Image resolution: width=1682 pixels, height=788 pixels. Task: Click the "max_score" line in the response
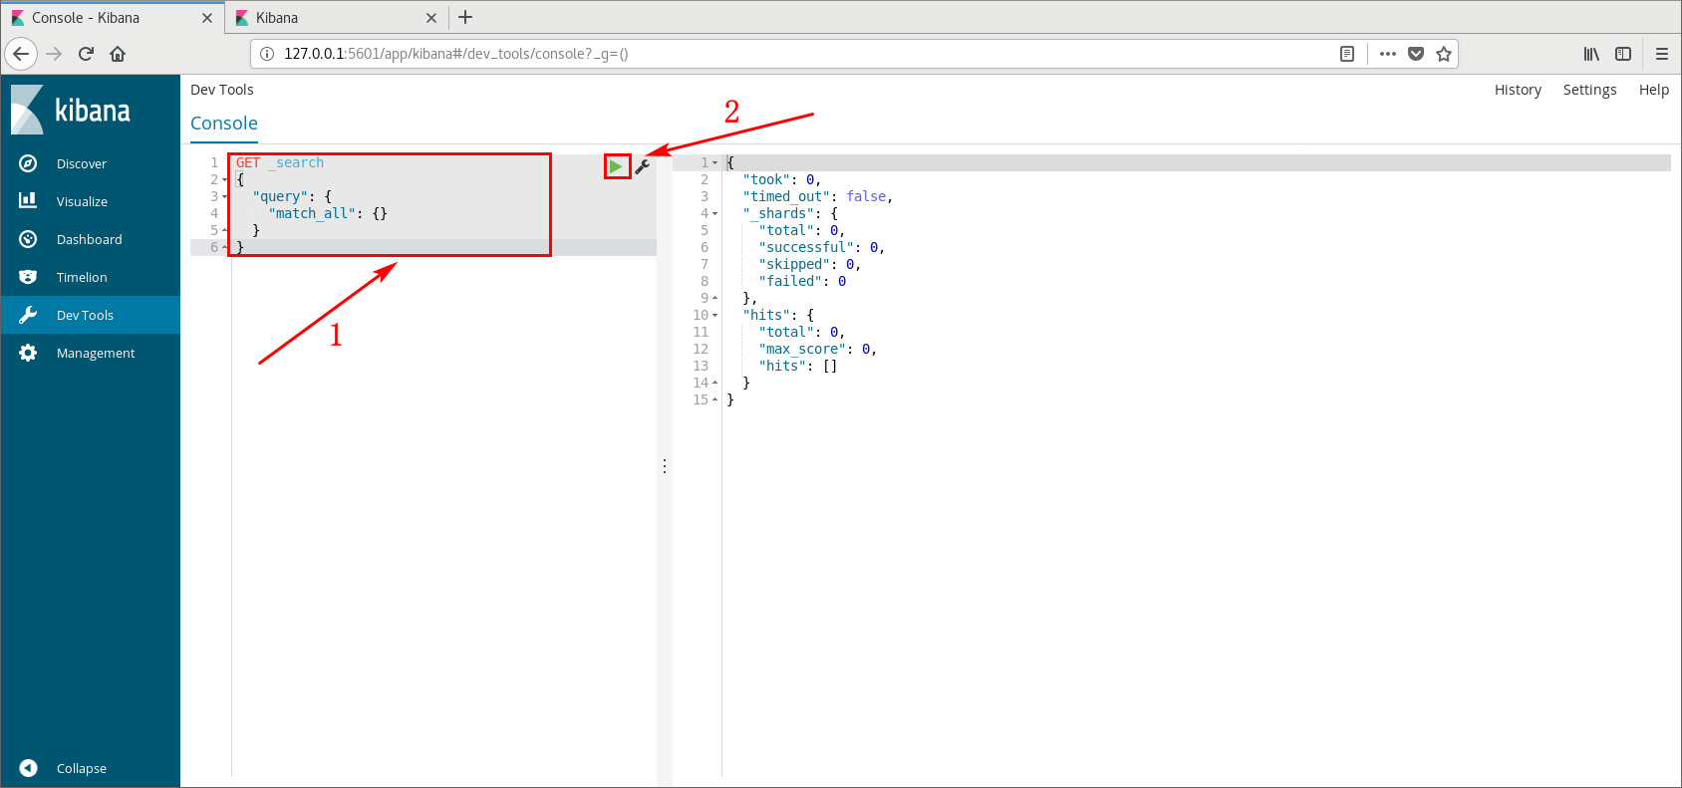(x=817, y=349)
